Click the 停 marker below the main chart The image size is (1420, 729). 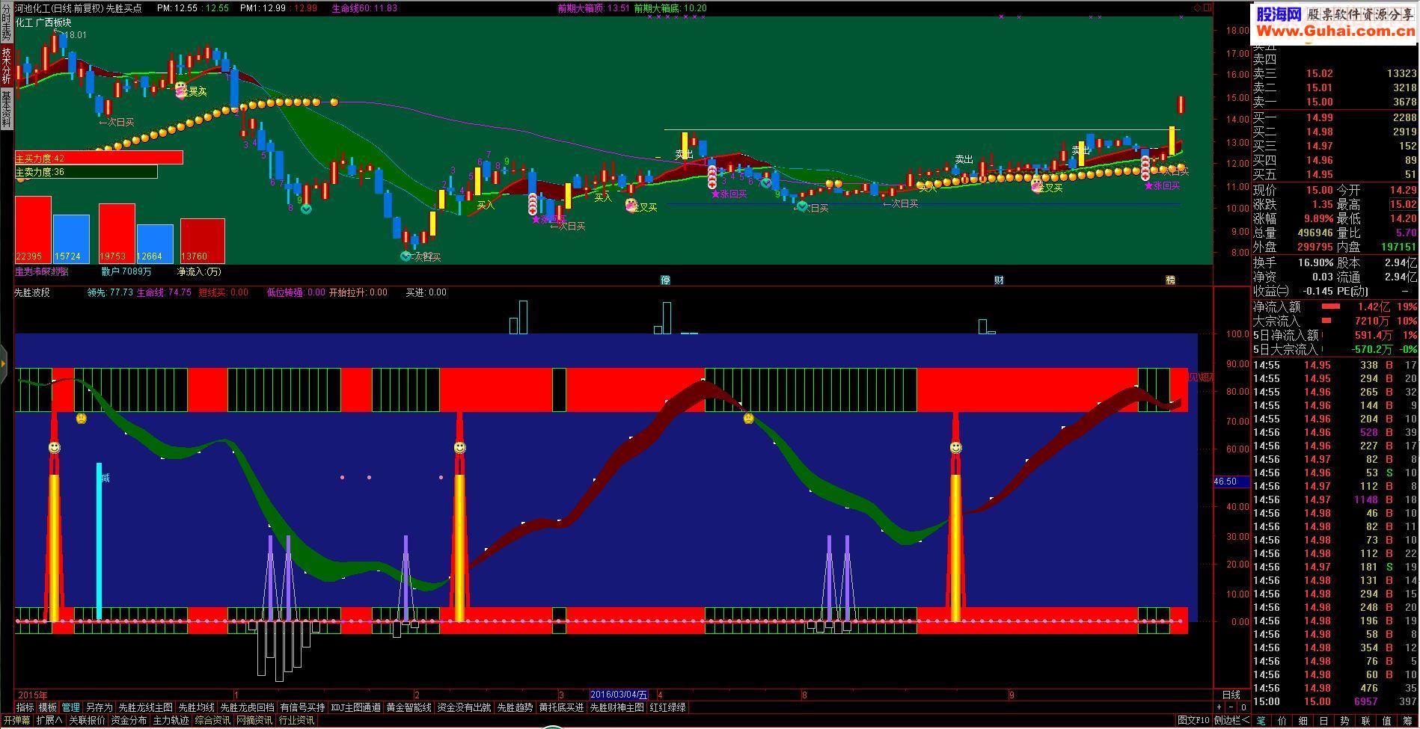point(665,280)
